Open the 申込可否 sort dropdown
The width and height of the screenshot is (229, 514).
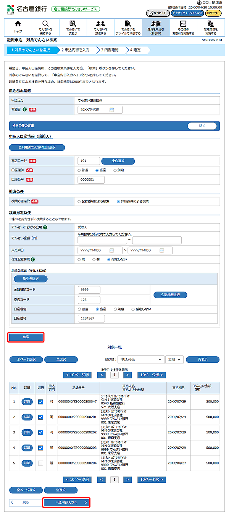(x=140, y=359)
